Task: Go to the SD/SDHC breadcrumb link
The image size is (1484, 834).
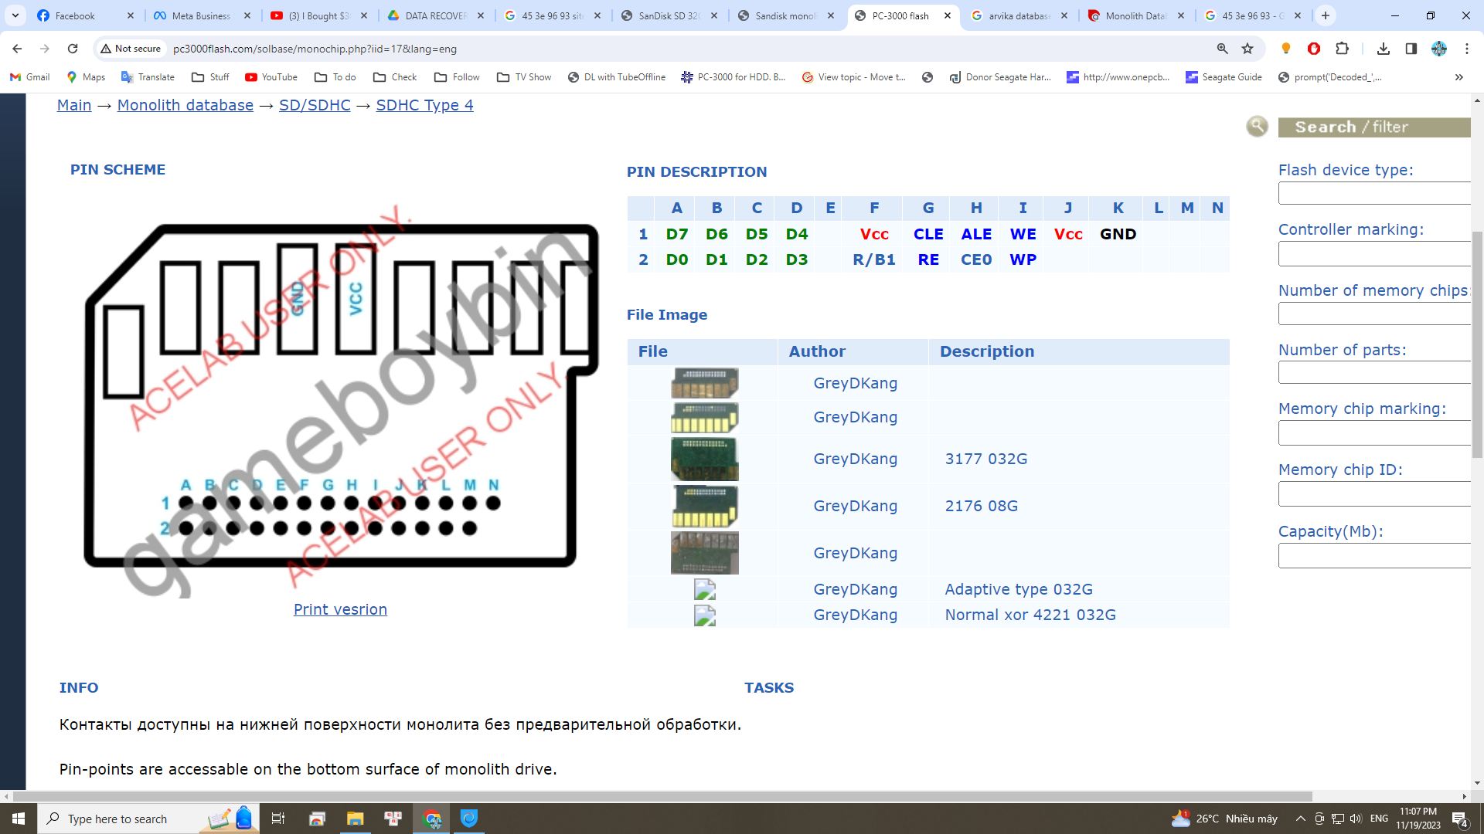Action: [x=315, y=105]
